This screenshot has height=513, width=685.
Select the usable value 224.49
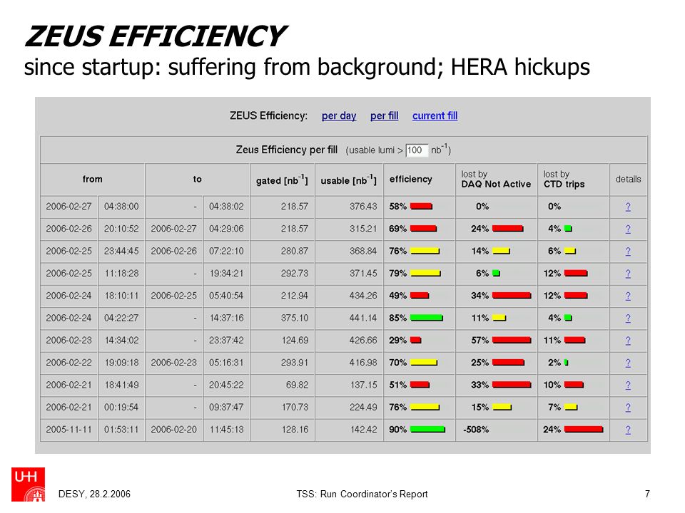[x=363, y=407]
